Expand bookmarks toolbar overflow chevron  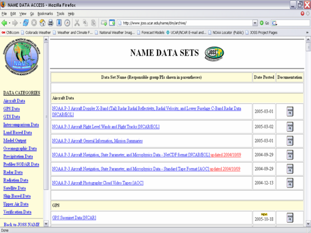click(x=307, y=33)
